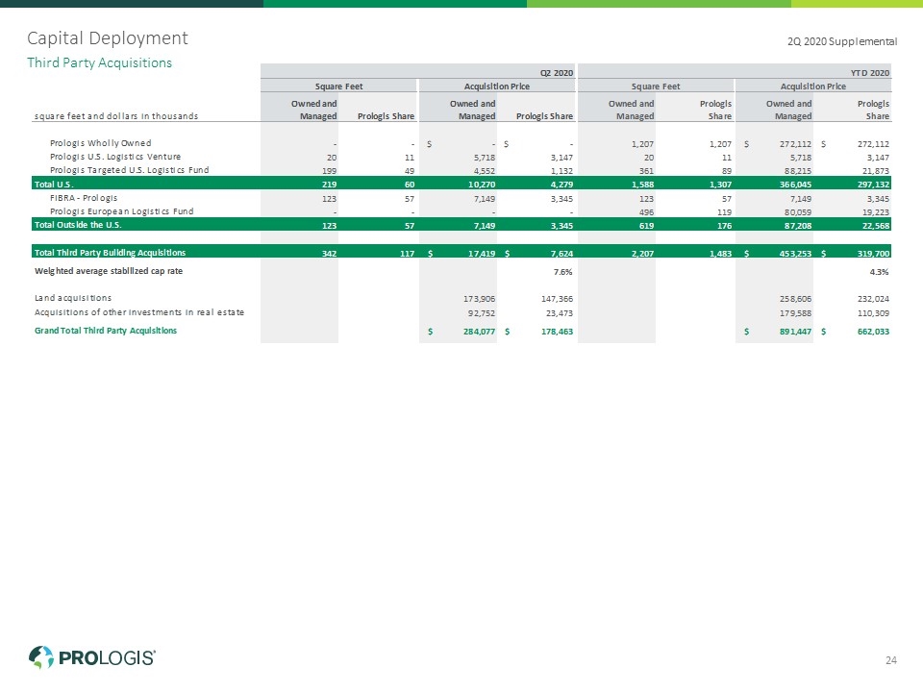
Task: Select the Targeted Fund YTD share 21,873
Action: pyautogui.click(x=875, y=171)
